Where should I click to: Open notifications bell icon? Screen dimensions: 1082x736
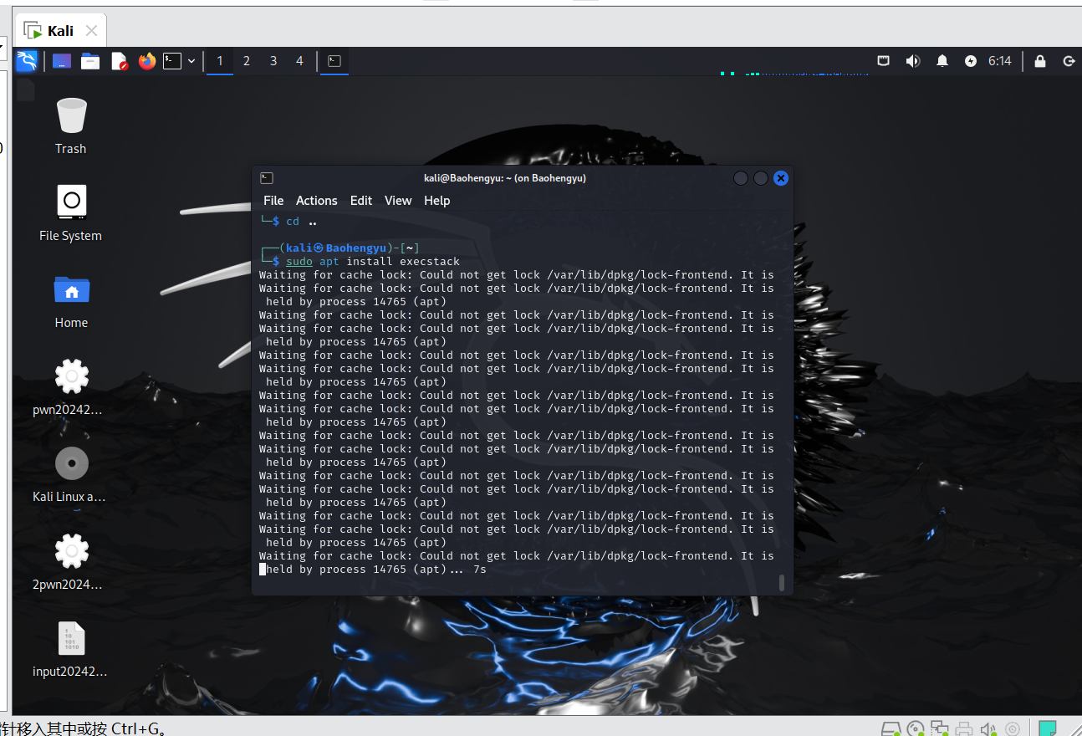[942, 61]
